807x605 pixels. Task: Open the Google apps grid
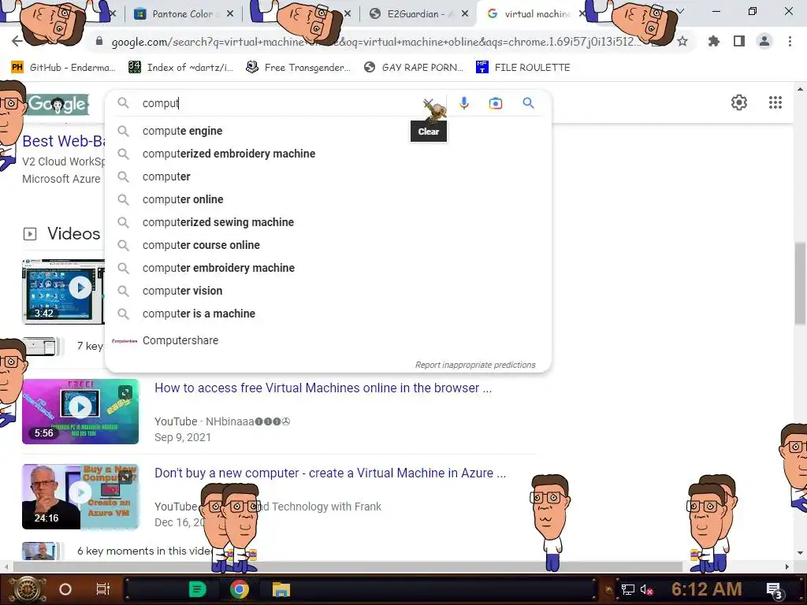click(775, 102)
